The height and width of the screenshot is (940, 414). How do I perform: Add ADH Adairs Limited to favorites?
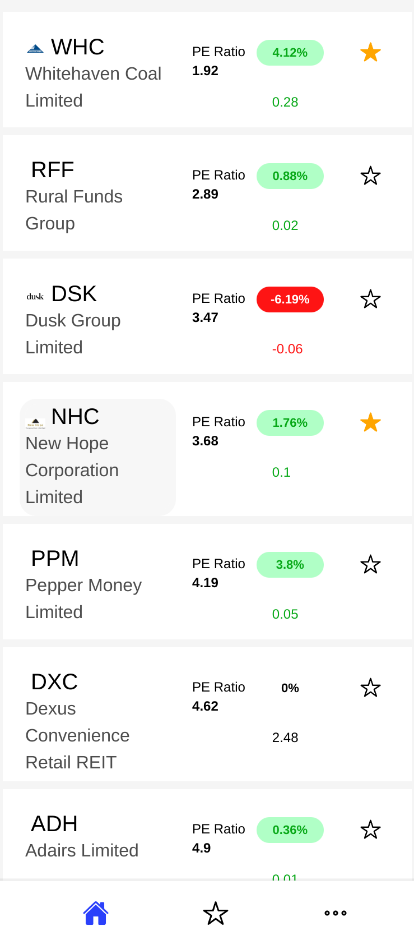pyautogui.click(x=370, y=830)
